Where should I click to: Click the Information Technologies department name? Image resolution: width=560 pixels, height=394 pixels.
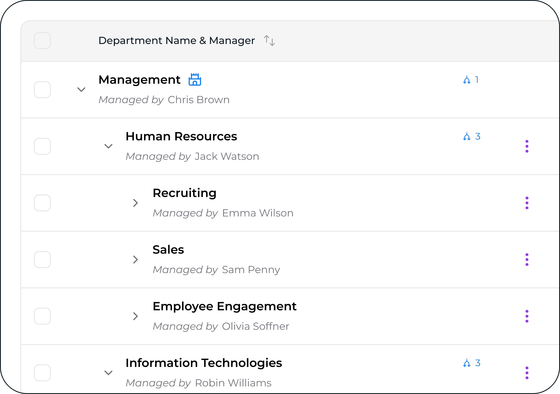[x=204, y=363]
